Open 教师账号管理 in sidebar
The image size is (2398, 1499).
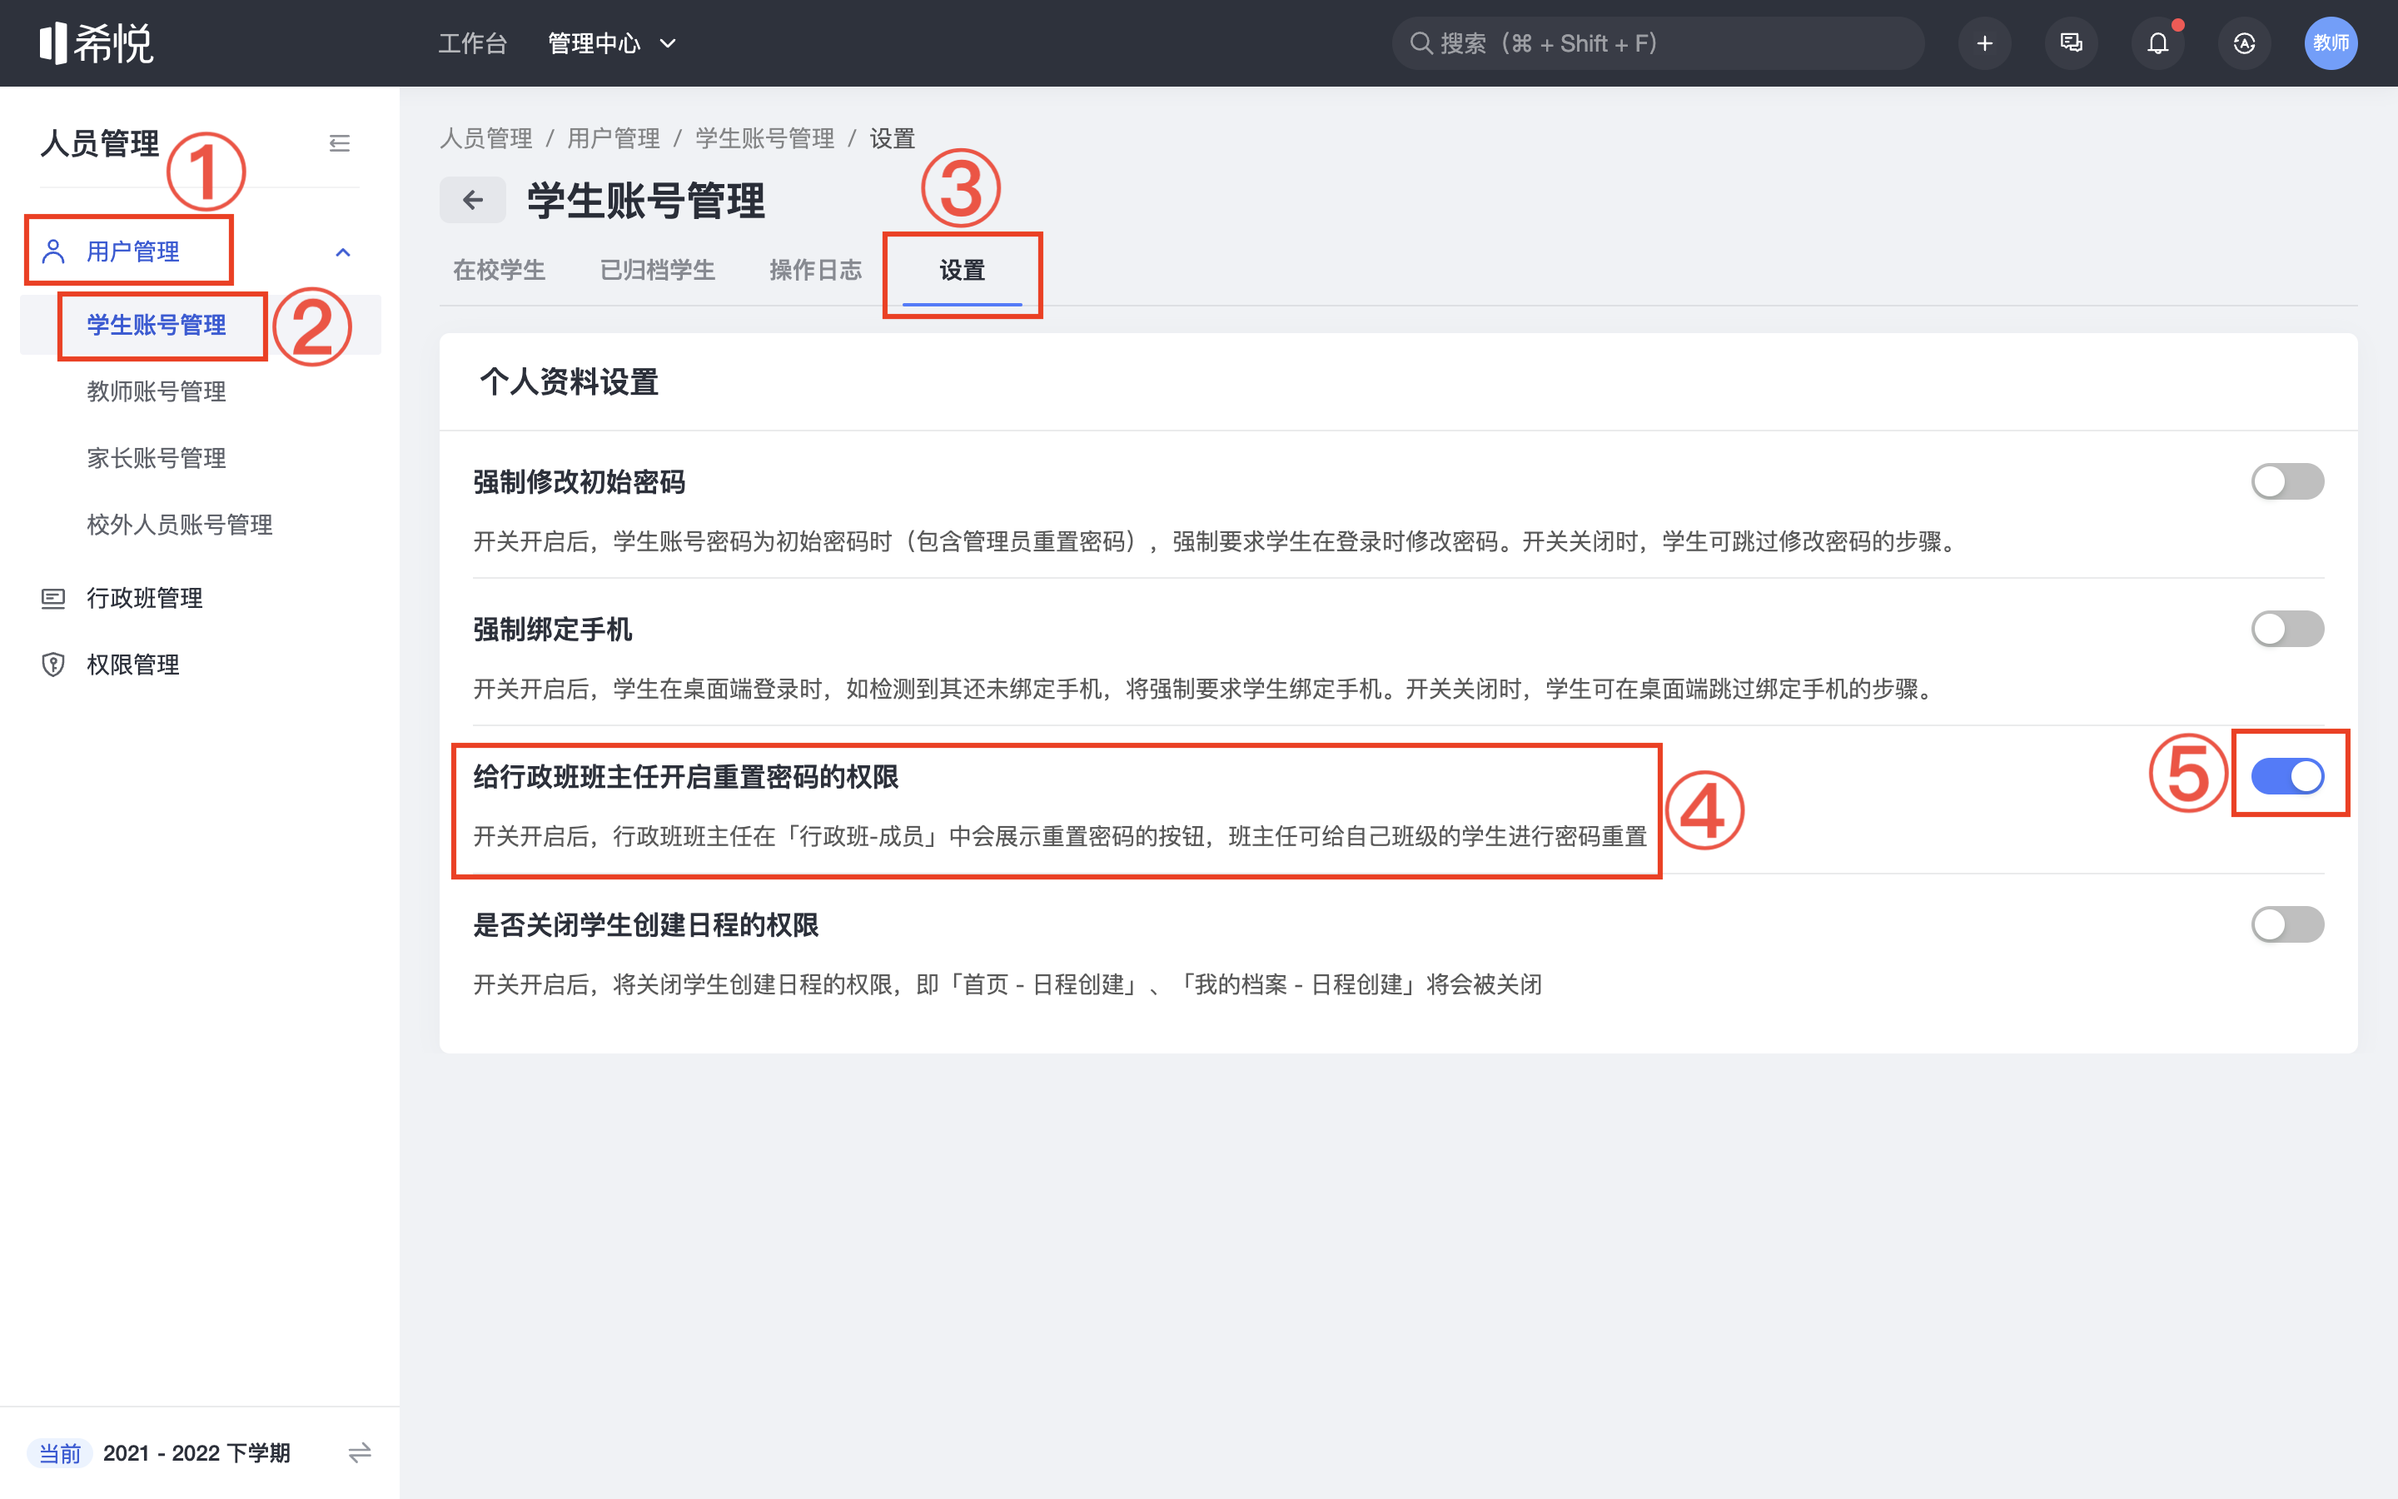pyautogui.click(x=157, y=391)
